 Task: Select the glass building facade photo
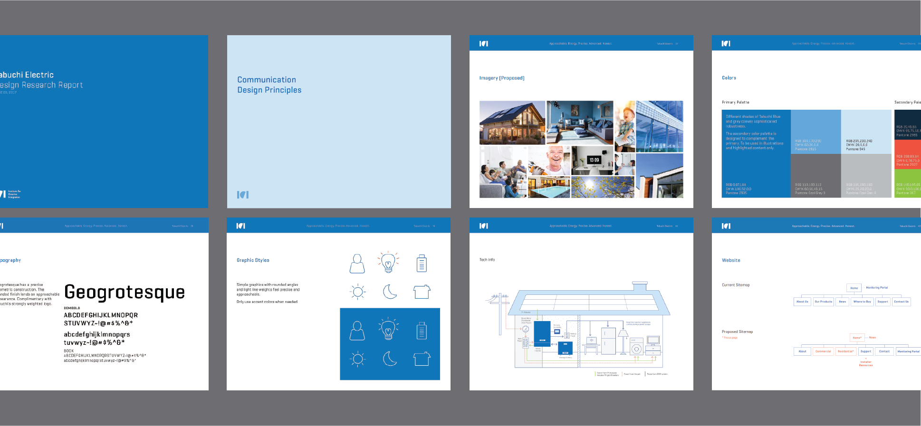660,126
